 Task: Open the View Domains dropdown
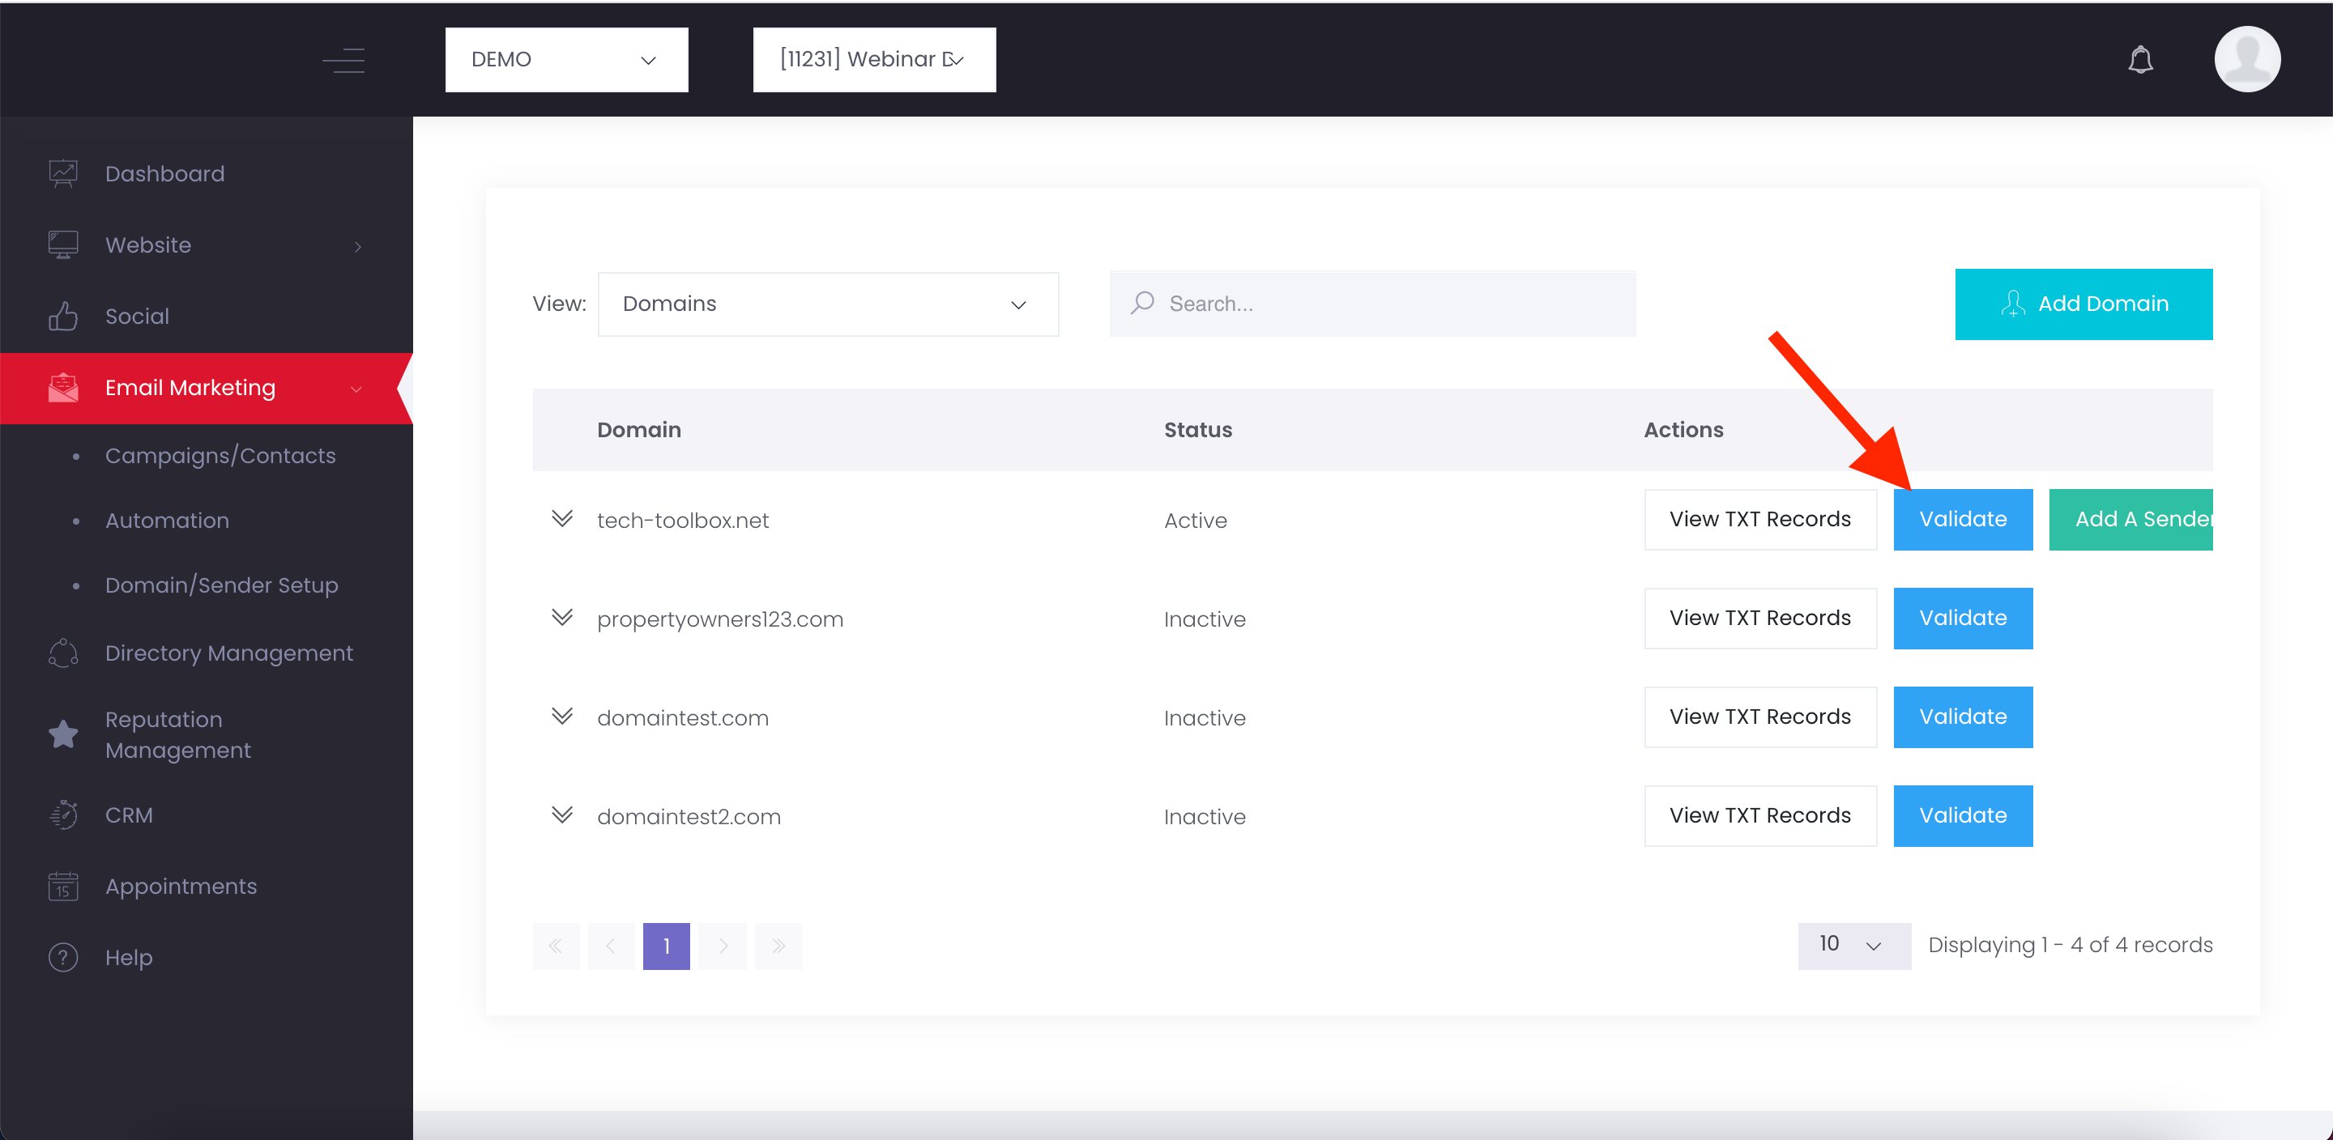(x=827, y=304)
